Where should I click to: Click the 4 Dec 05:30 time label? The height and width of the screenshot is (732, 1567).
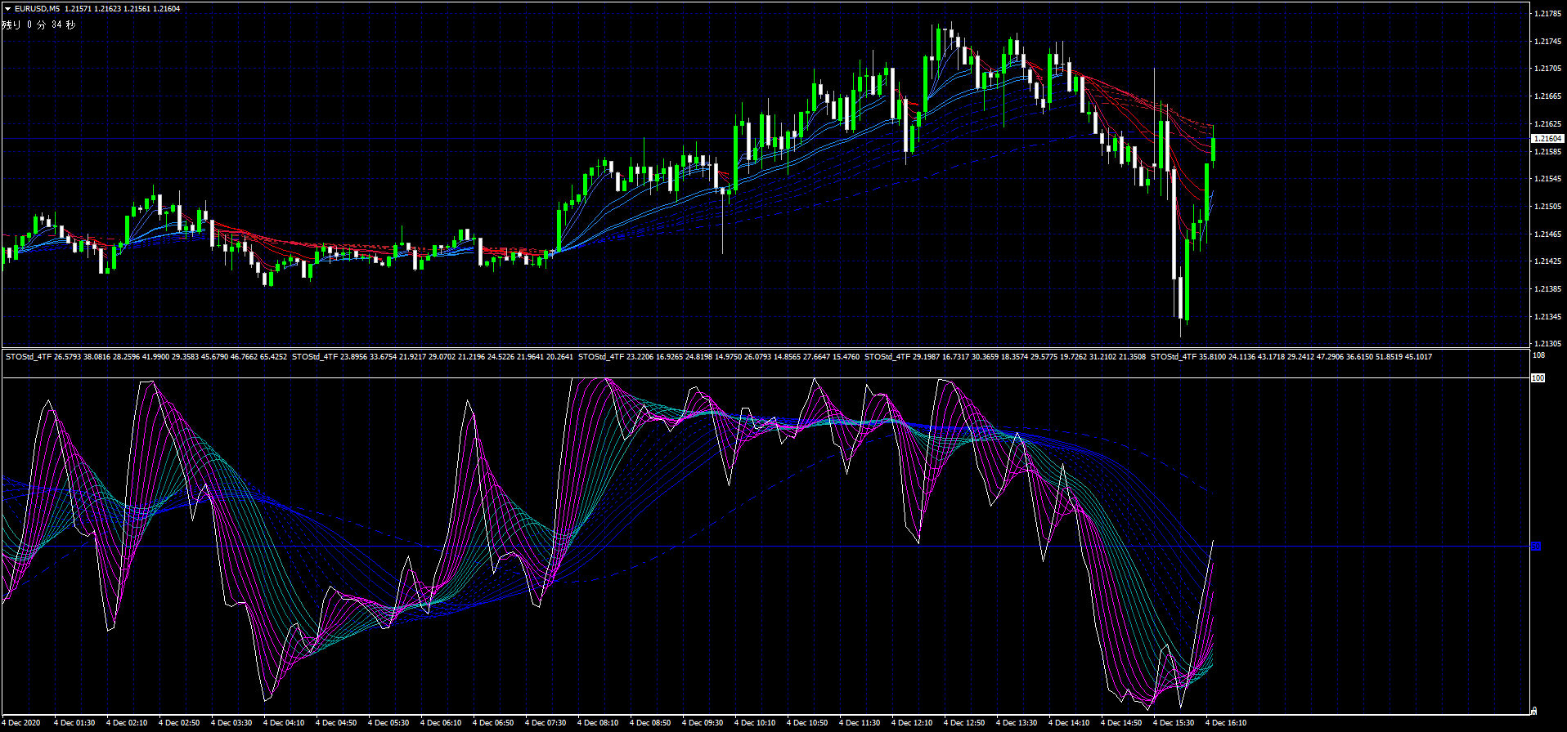click(x=388, y=723)
